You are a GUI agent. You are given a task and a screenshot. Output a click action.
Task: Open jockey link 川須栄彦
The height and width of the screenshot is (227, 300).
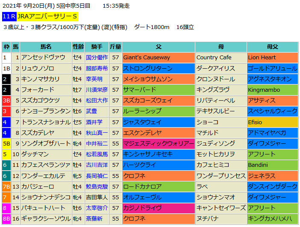click(97, 90)
